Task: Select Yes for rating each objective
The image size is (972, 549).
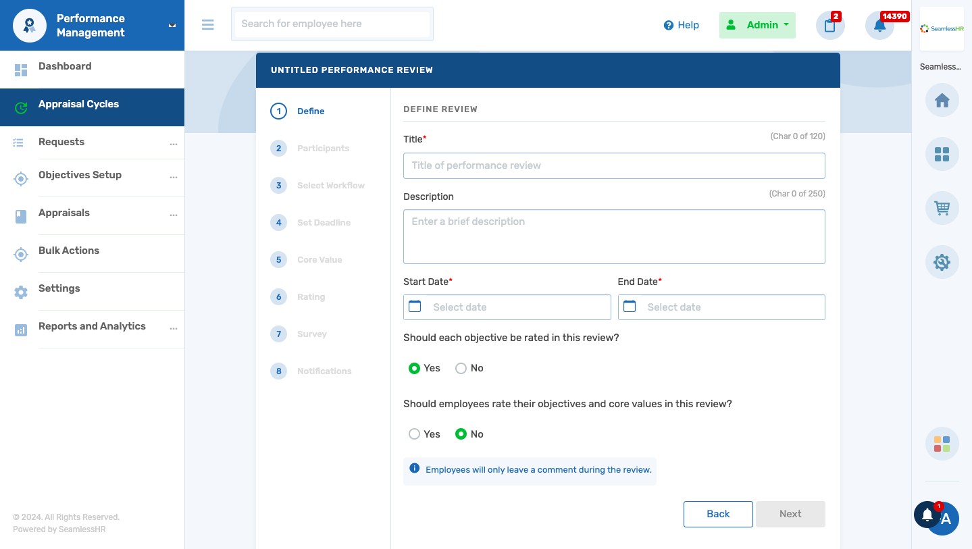Action: [x=414, y=368]
